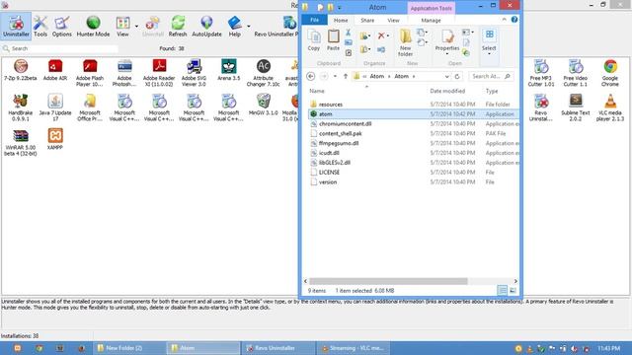This screenshot has width=632, height=355.
Task: Select Arena 3.5 program icon
Action: (228, 70)
